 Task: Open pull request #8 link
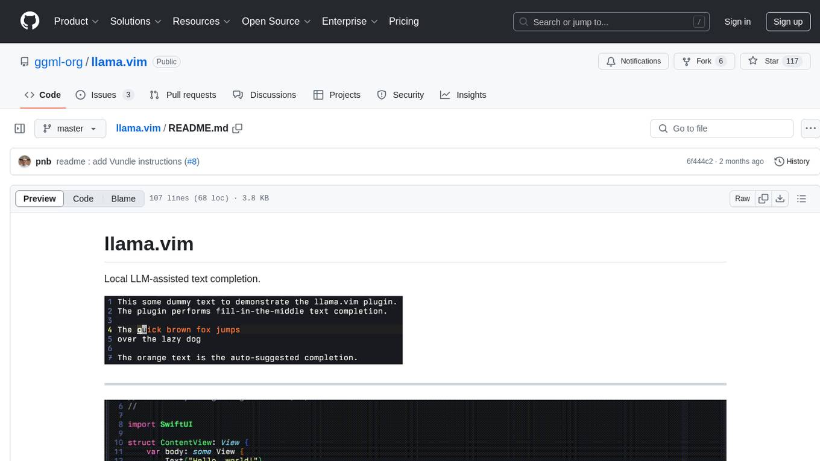pyautogui.click(x=192, y=161)
